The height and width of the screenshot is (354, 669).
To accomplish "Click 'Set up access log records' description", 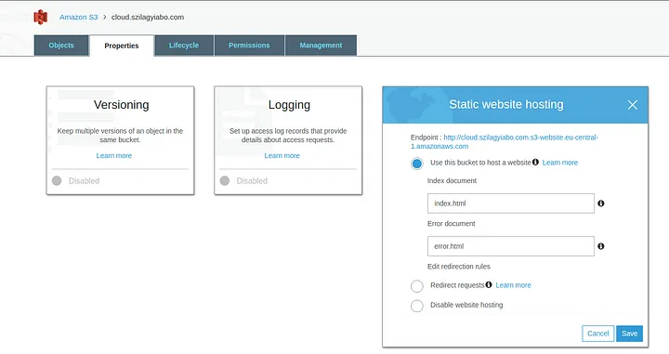I will [x=288, y=136].
